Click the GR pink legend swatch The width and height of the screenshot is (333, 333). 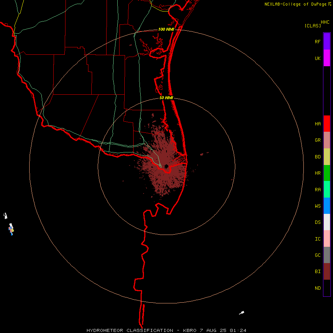coord(327,140)
